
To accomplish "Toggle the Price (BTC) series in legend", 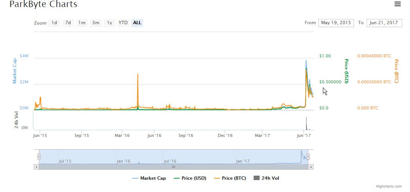I will (230, 178).
